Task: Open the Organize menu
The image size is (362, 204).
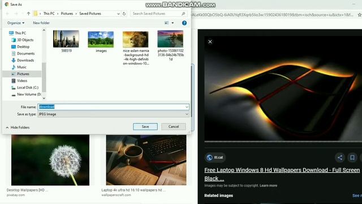Action: coord(16,23)
